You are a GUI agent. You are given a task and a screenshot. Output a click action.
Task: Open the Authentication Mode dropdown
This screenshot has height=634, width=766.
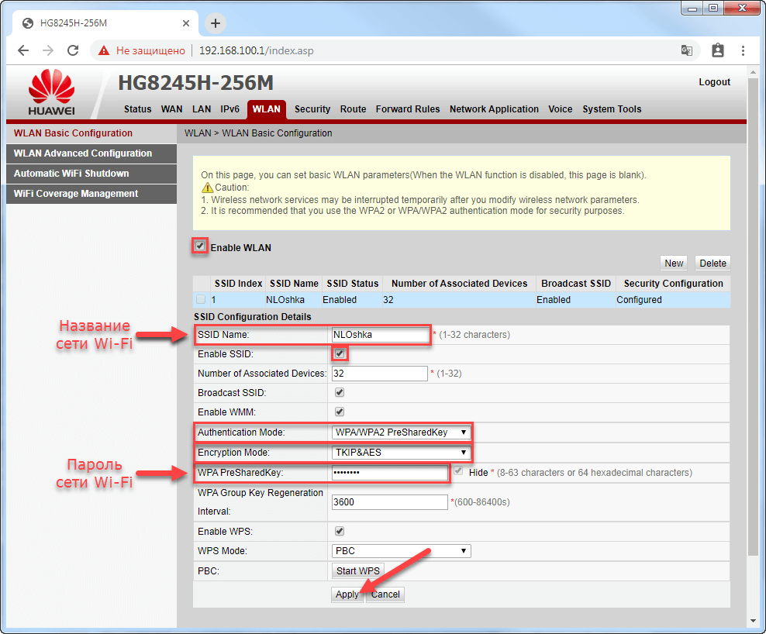click(x=401, y=432)
